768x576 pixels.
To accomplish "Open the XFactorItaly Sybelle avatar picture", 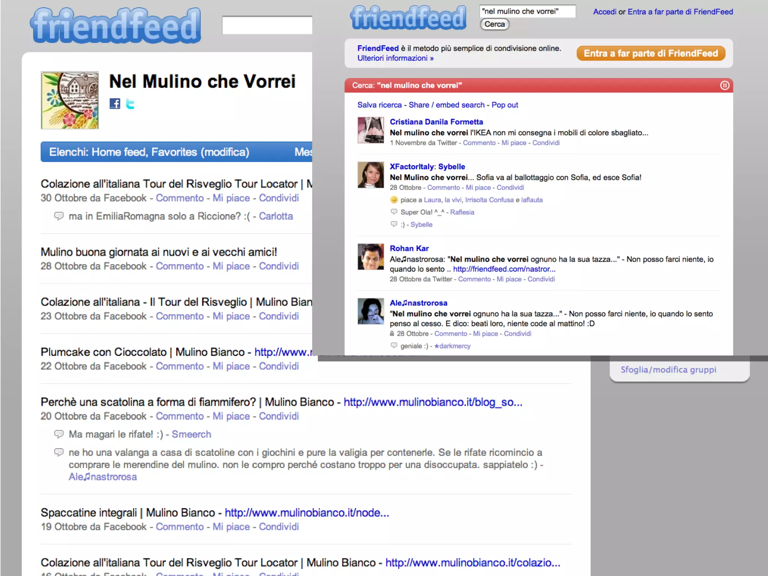I will click(x=370, y=175).
